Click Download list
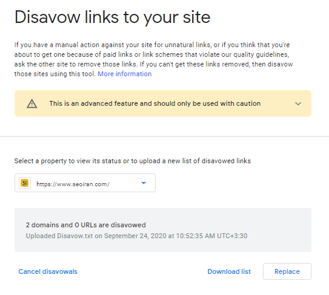 tap(229, 271)
